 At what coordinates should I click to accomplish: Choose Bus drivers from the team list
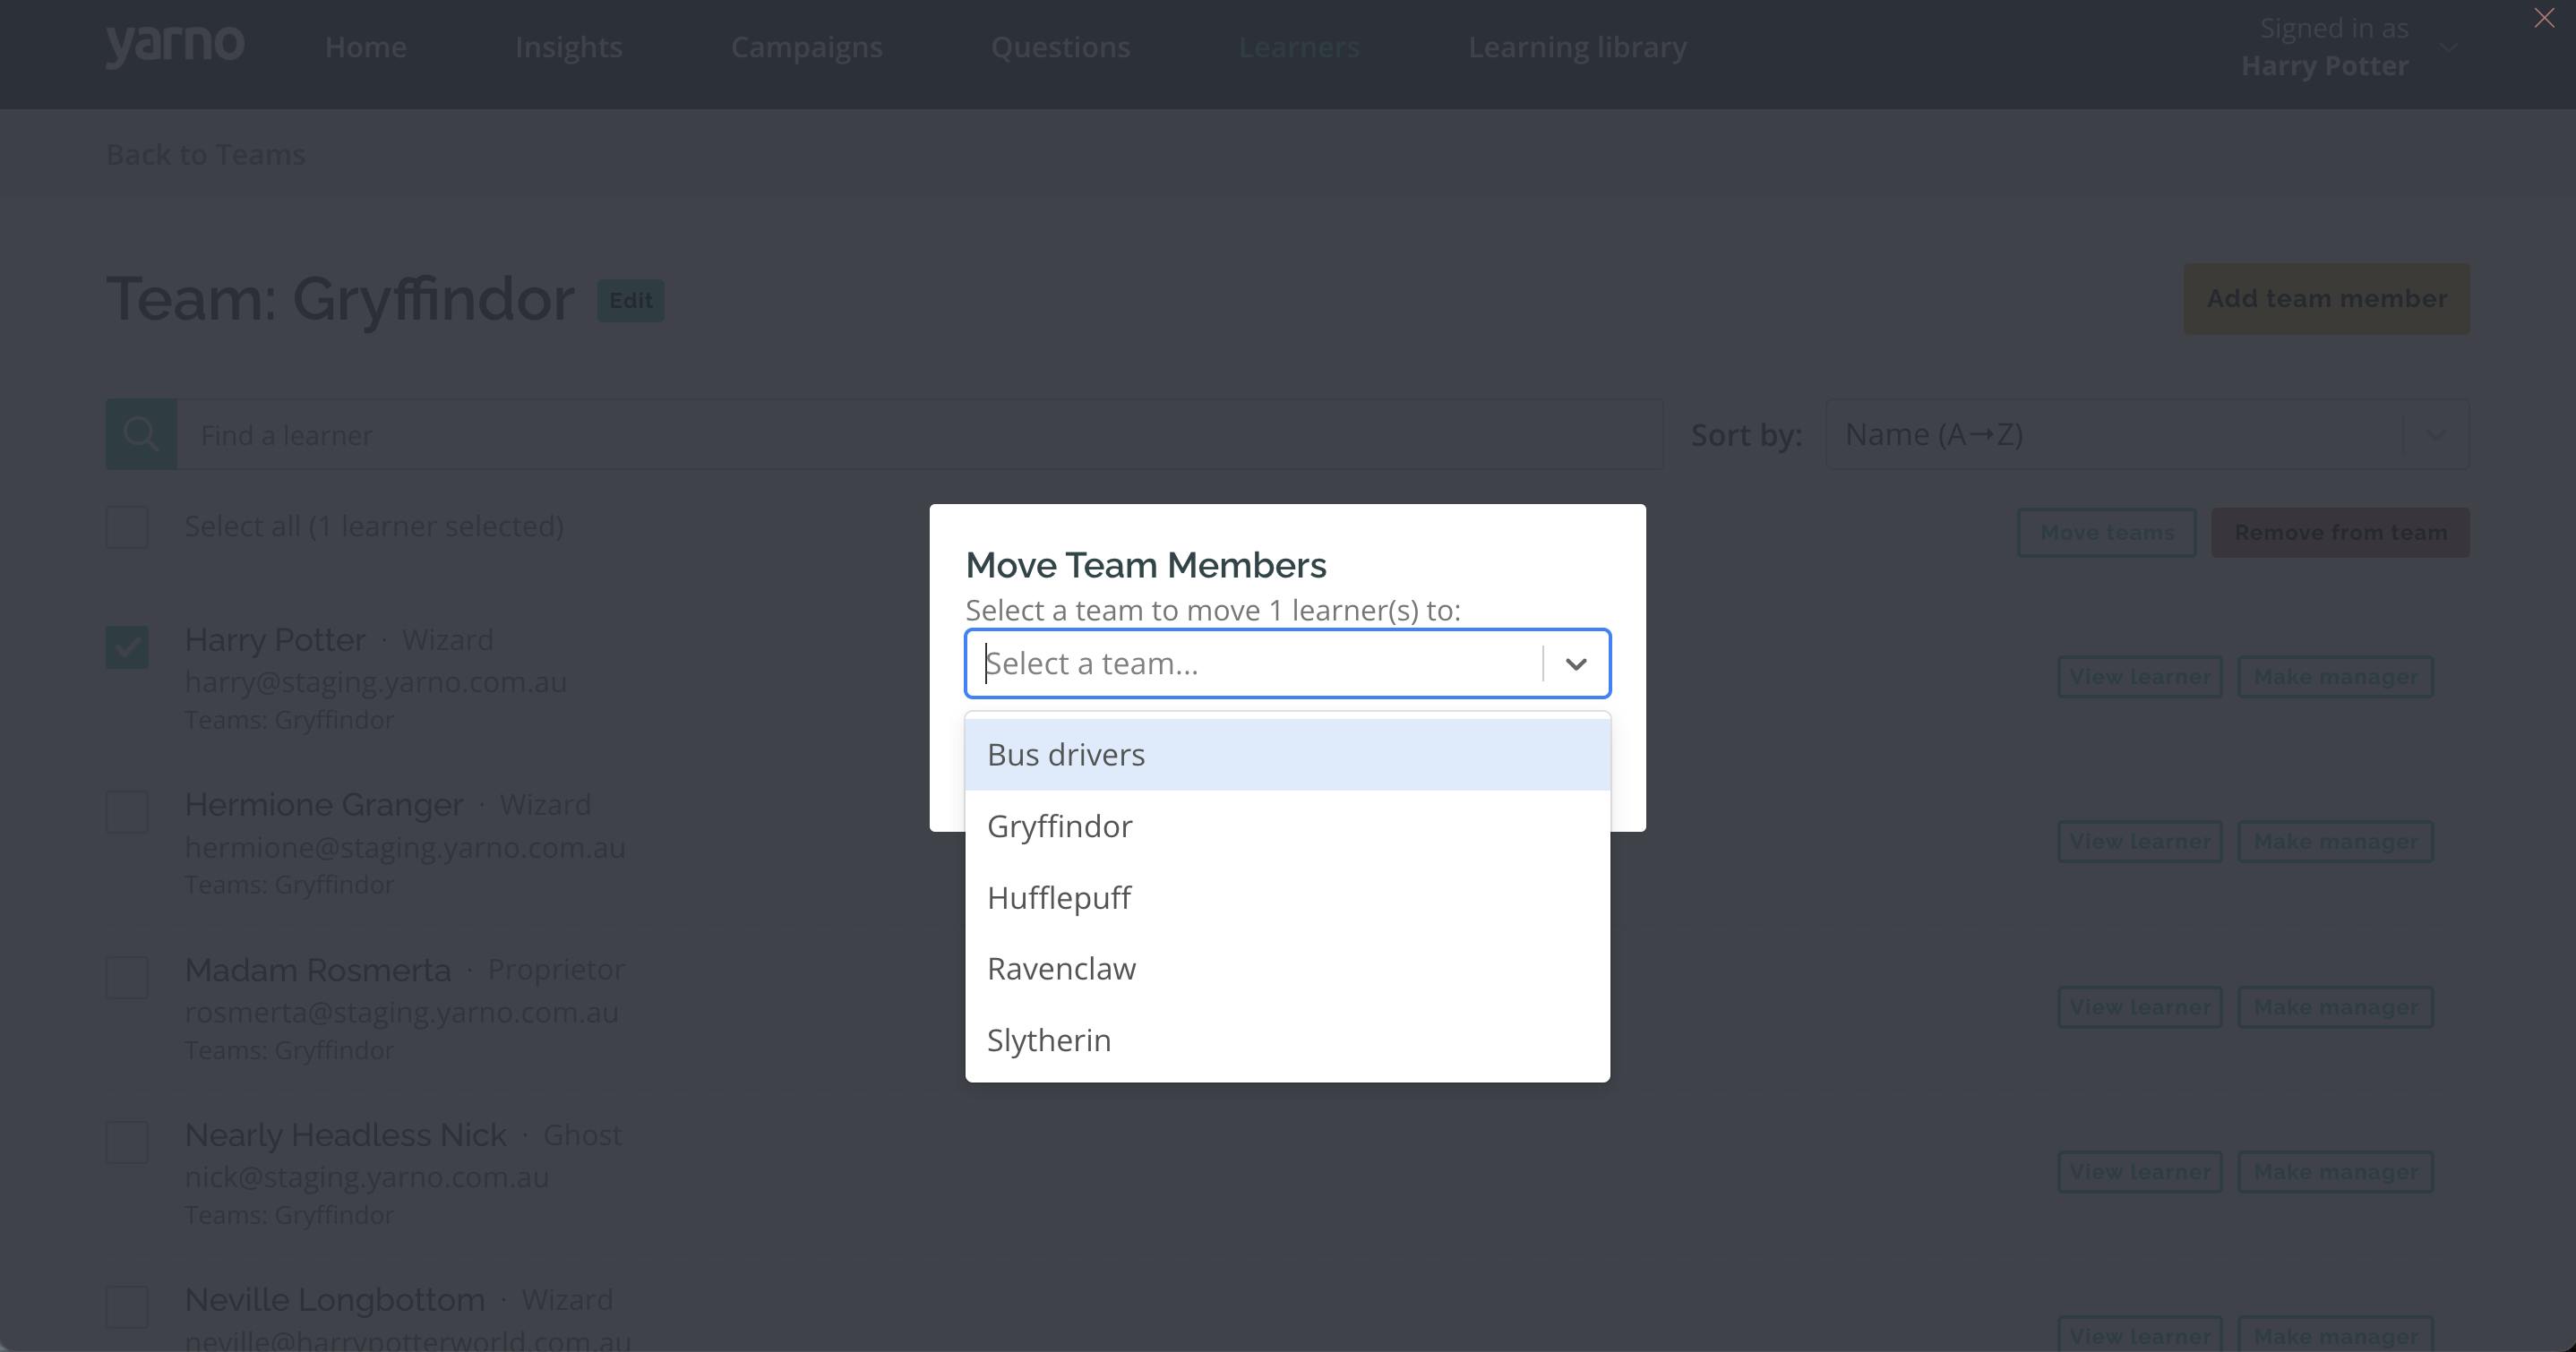1287,754
